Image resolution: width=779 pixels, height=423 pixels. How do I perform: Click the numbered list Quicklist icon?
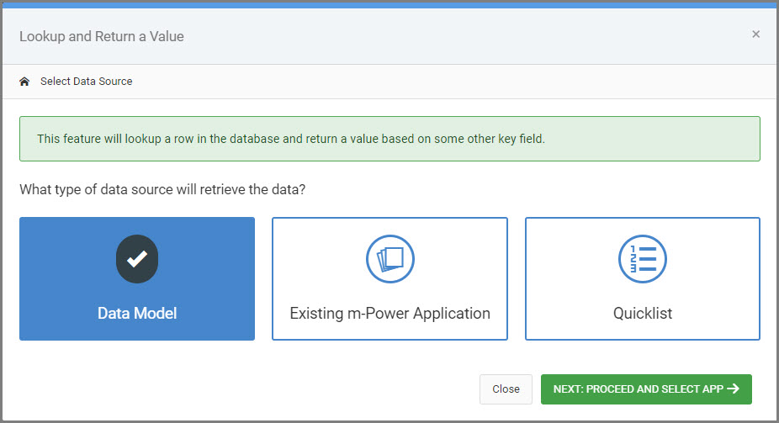[643, 259]
